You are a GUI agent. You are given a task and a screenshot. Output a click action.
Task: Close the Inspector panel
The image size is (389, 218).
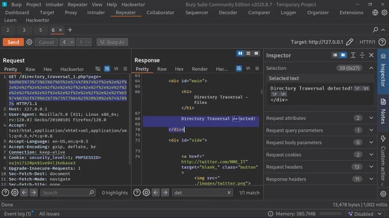point(371,55)
